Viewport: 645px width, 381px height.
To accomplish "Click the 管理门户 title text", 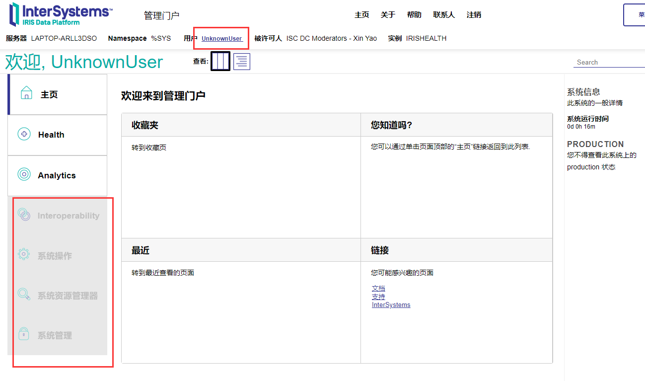I will click(162, 15).
